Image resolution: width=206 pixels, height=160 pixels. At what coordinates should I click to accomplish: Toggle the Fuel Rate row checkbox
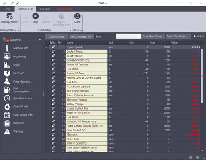point(53,82)
